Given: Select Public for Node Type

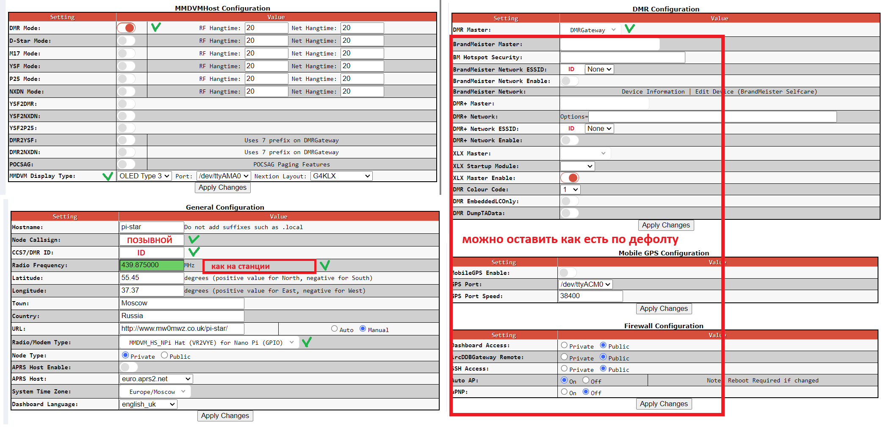Looking at the screenshot, I should [164, 355].
